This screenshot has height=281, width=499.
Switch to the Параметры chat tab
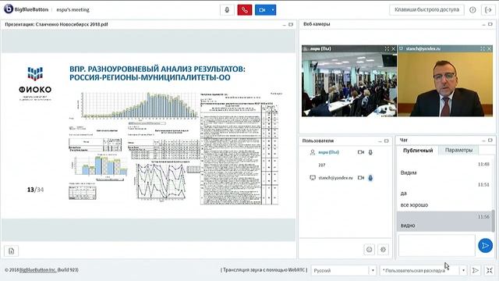coord(458,150)
